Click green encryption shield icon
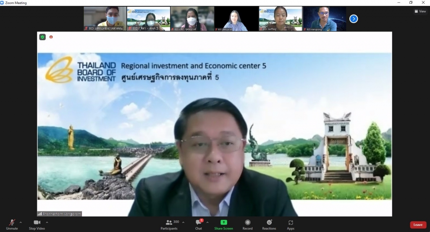 [x=42, y=37]
